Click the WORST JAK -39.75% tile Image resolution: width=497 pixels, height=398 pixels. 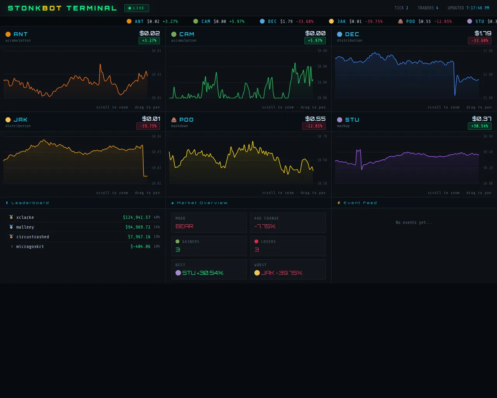click(288, 269)
